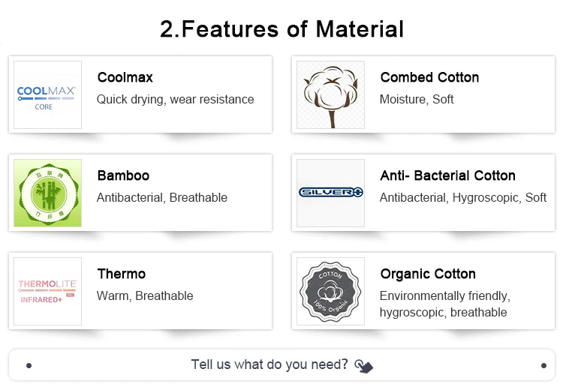Click the Thermo material title
The width and height of the screenshot is (563, 390).
(121, 274)
